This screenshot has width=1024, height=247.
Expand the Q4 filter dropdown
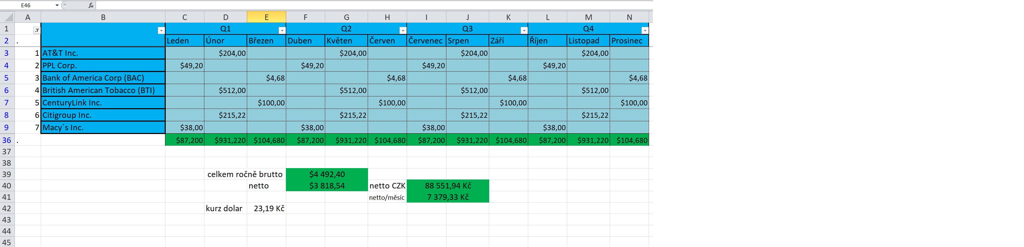[644, 31]
